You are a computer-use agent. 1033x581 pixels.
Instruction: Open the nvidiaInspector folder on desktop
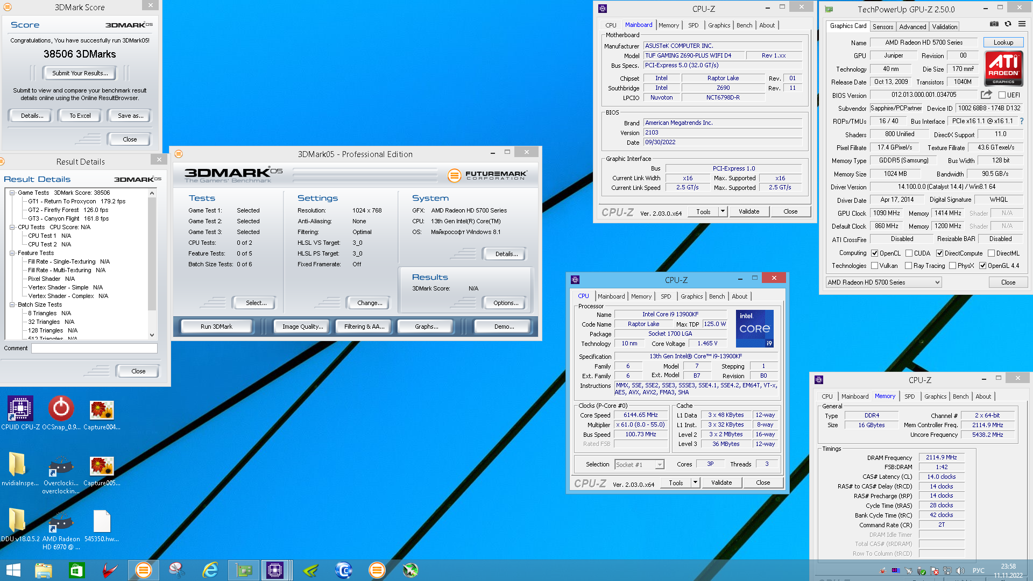[19, 469]
